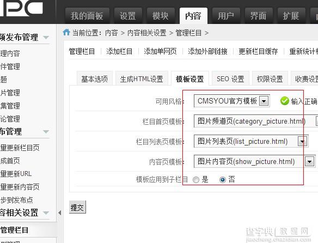Click the green check icon beside 输入正确

click(285, 101)
